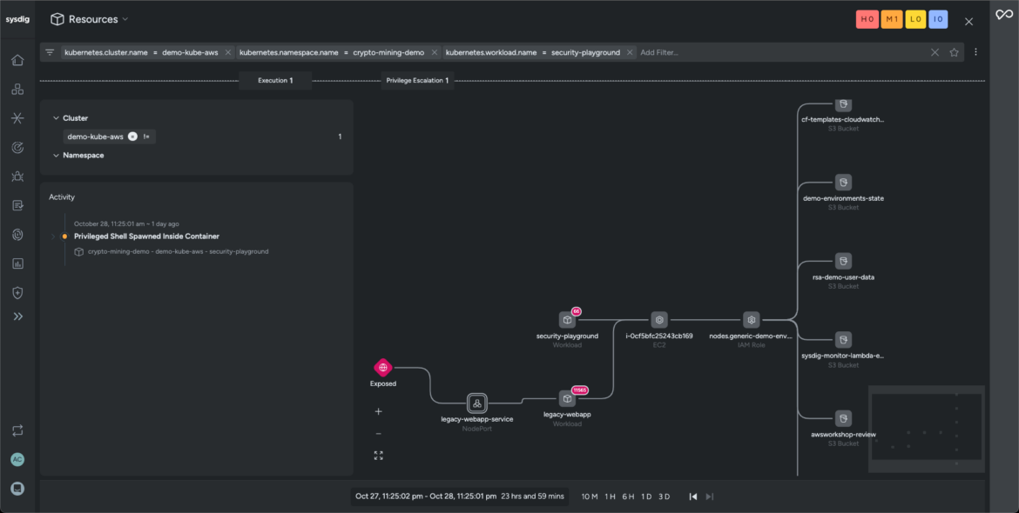The width and height of the screenshot is (1019, 513).
Task: Set time range to 6H
Action: [x=628, y=496]
